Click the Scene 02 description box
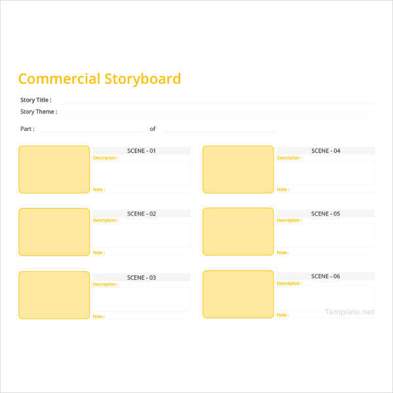Image resolution: width=393 pixels, height=393 pixels. click(x=141, y=236)
